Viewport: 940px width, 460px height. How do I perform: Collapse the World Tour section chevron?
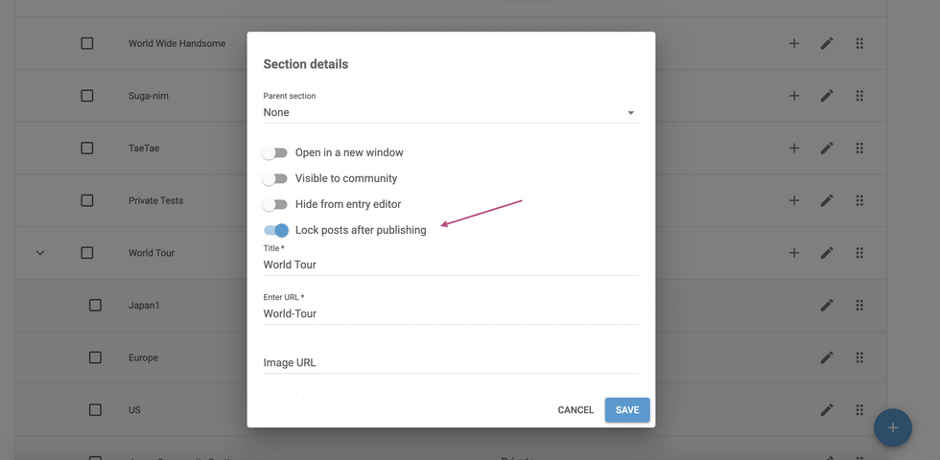[x=40, y=253]
